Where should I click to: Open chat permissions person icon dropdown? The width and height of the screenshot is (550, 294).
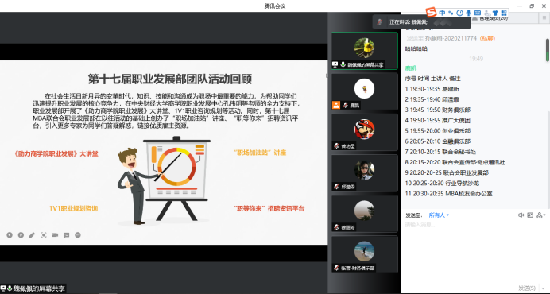[x=541, y=215]
